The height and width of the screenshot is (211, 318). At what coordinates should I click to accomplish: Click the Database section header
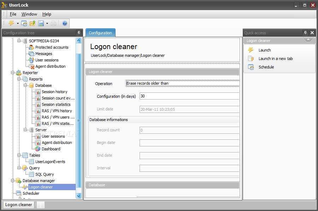163,185
